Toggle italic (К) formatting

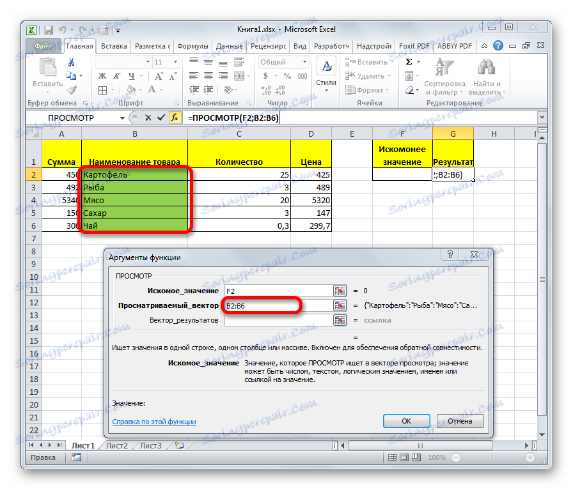[117, 76]
